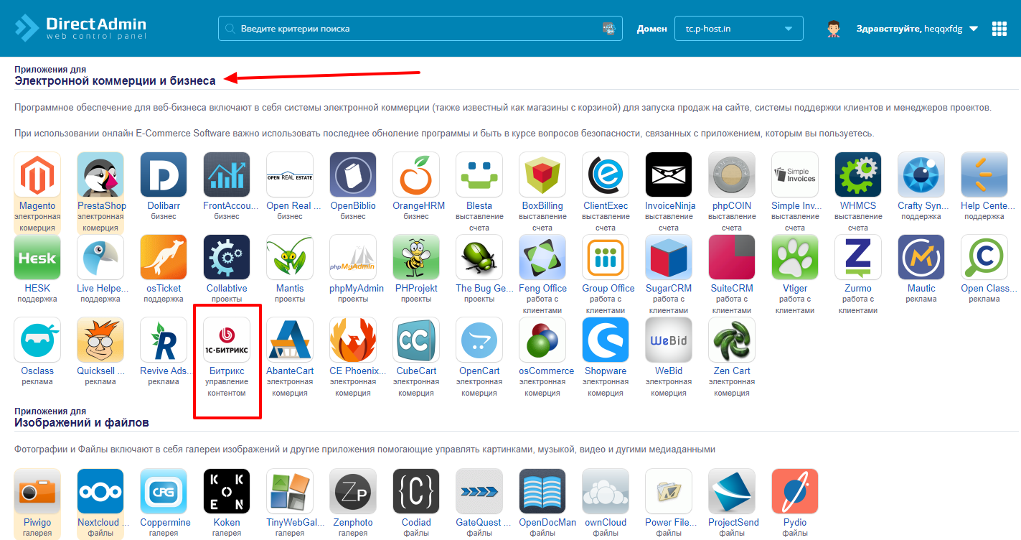1021x540 pixels.
Task: Open the PHProjekt bee icon
Action: point(416,257)
